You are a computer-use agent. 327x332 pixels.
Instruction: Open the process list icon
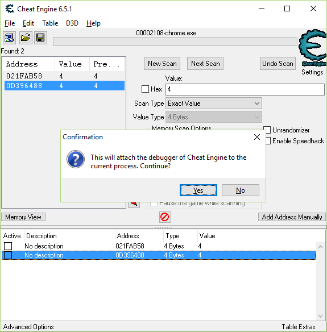pyautogui.click(x=9, y=38)
